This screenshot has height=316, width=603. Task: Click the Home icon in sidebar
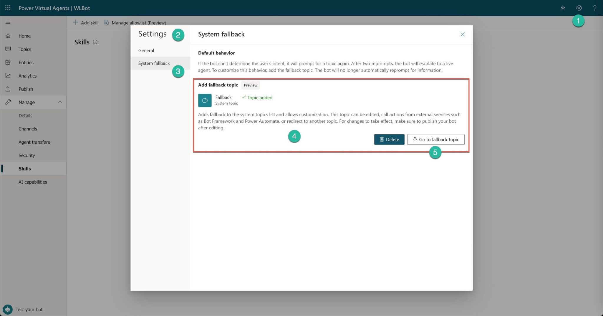pos(8,36)
